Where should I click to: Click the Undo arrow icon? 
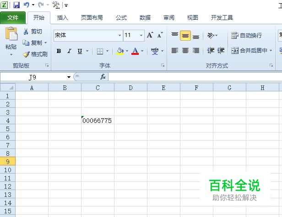[26, 5]
